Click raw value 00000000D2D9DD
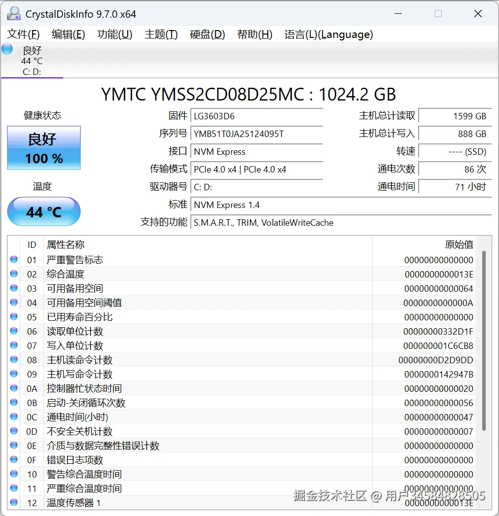499x516 pixels. tap(436, 360)
